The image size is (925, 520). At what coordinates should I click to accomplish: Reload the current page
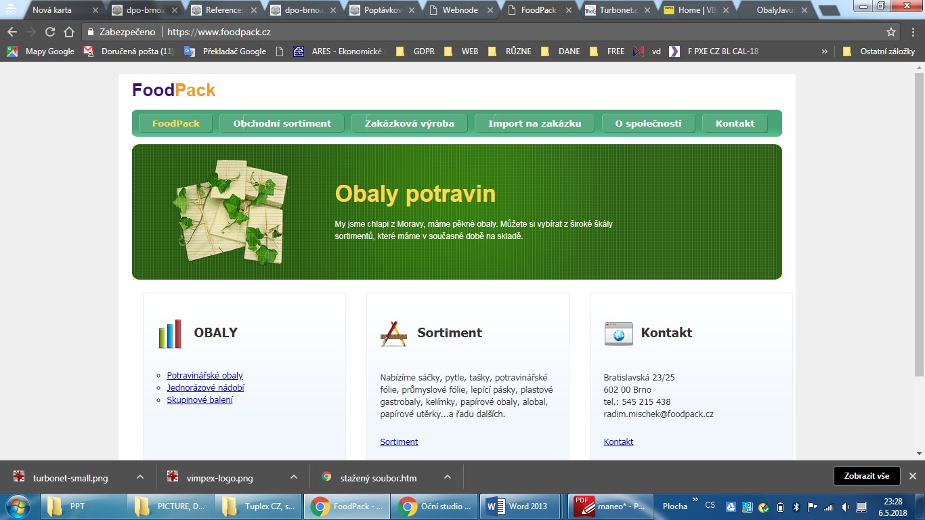(49, 32)
